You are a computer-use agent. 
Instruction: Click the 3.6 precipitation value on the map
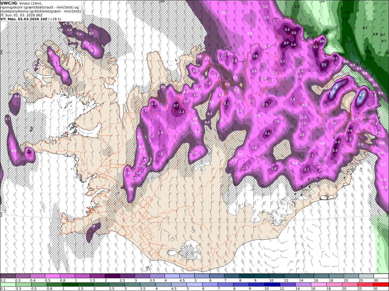322,41
